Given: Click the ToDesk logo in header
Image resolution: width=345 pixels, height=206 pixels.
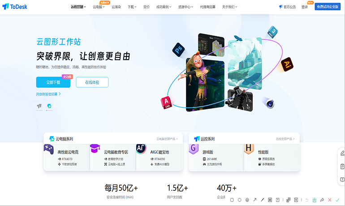Looking at the screenshot, I should point(15,7).
